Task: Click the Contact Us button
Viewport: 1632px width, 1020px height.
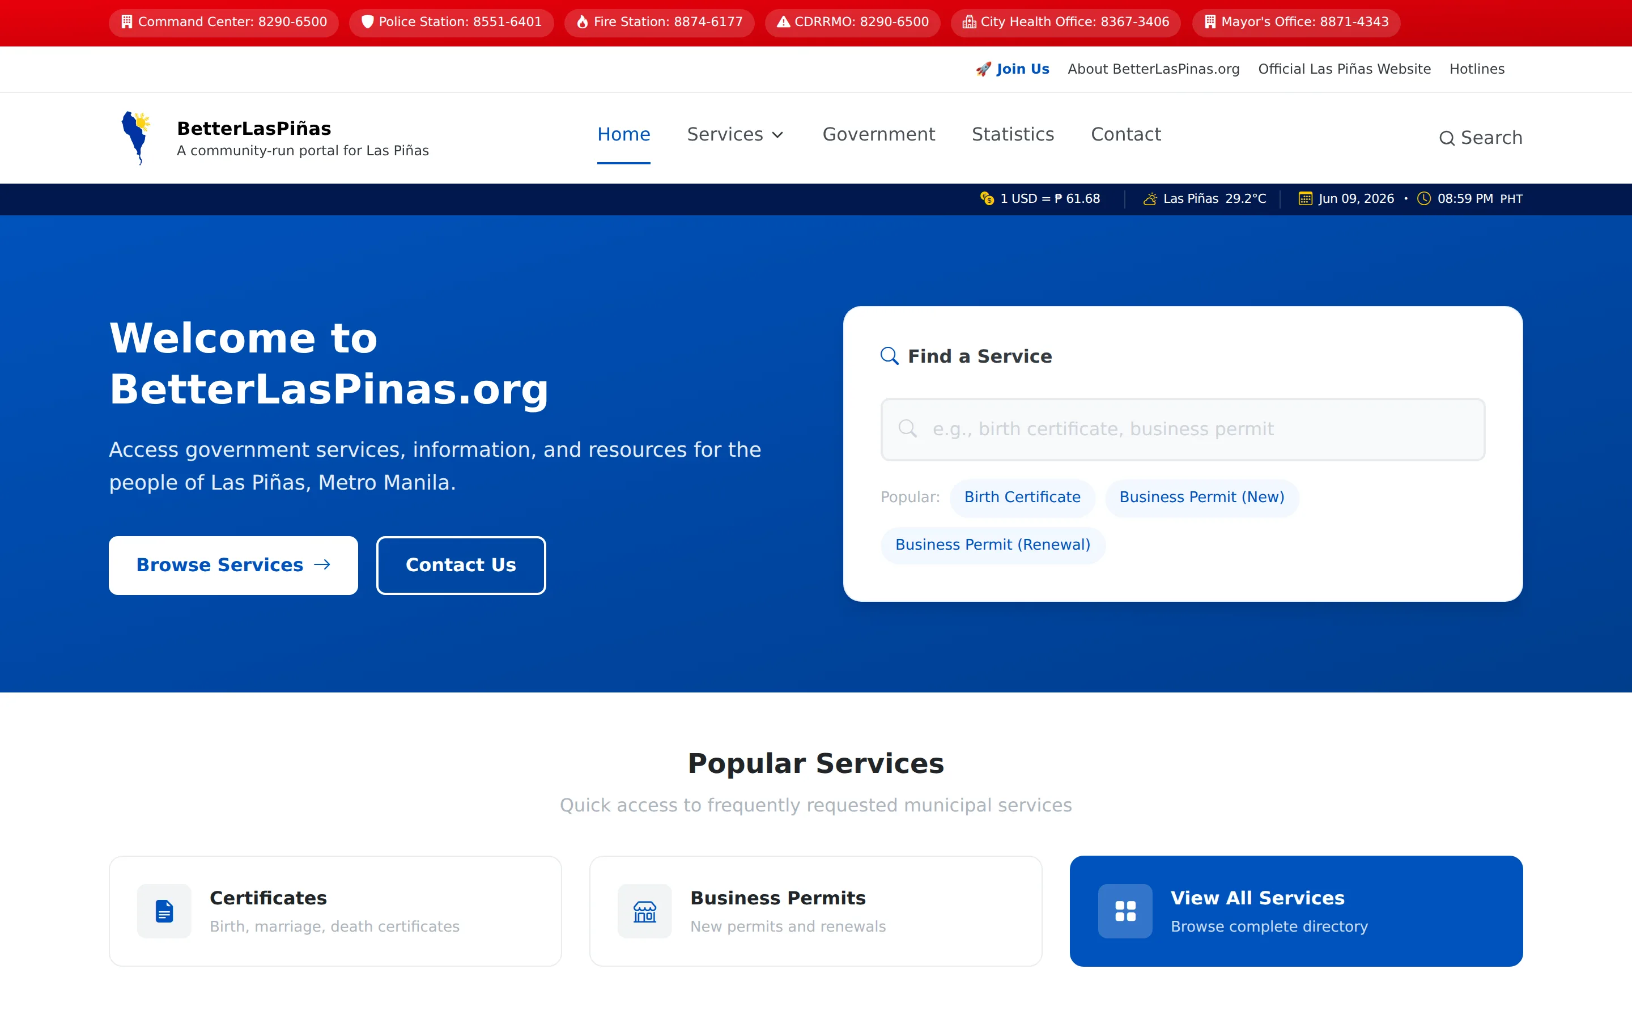Action: [x=461, y=566]
